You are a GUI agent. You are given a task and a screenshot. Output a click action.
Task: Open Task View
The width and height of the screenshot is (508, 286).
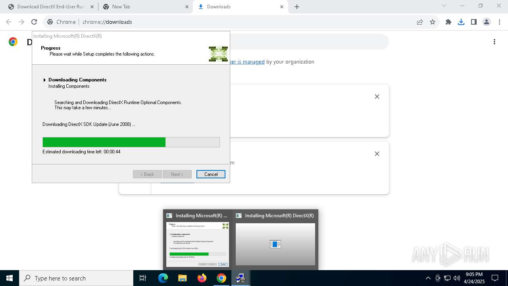143,278
